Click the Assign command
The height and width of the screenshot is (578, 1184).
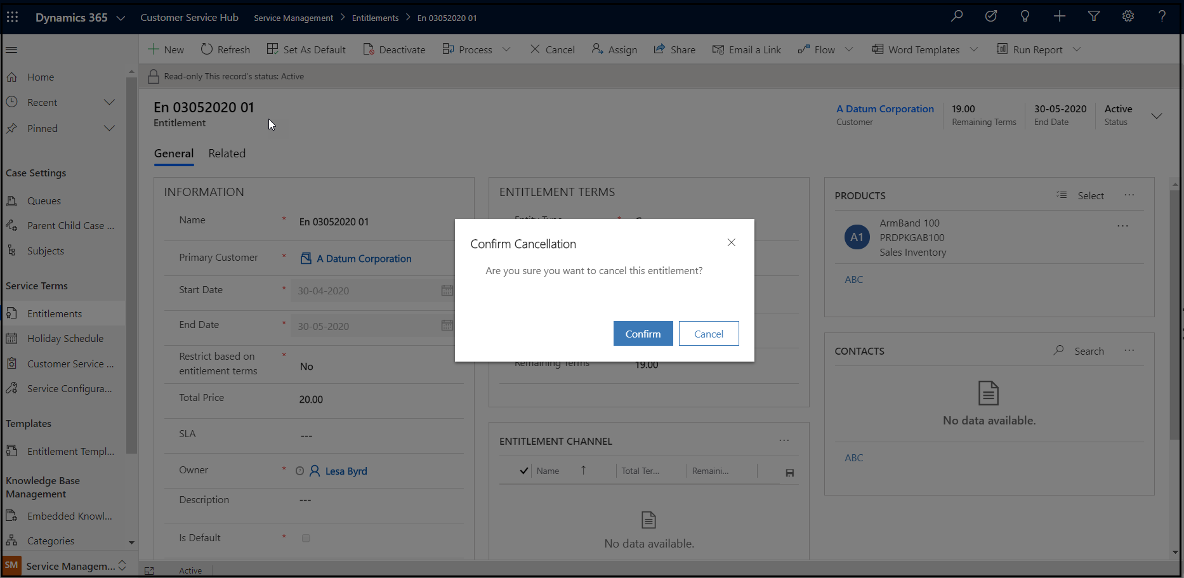(614, 49)
